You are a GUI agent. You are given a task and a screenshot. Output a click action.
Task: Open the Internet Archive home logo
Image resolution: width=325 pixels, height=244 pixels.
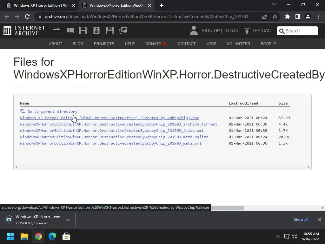[x=24, y=30]
